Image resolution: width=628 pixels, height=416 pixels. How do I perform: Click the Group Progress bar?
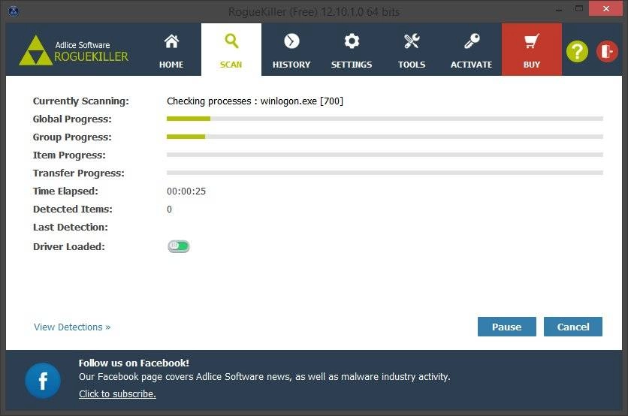pos(385,137)
